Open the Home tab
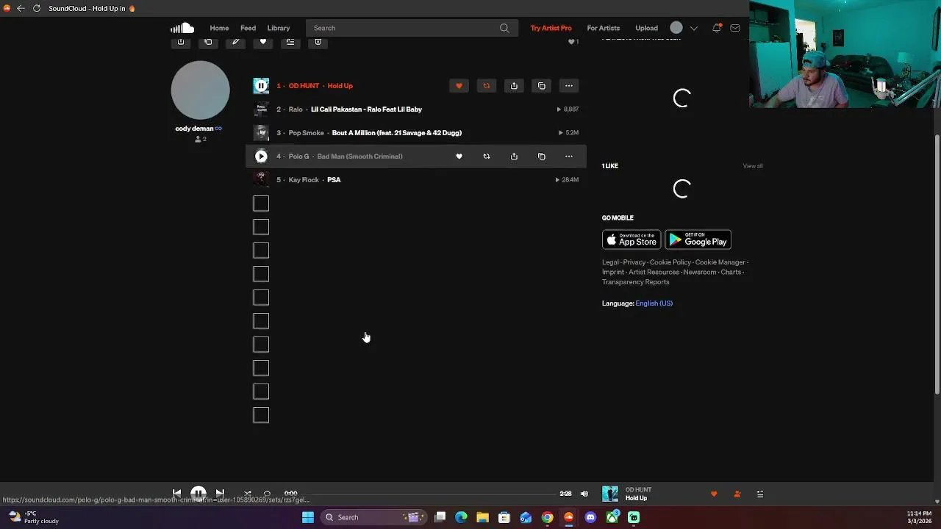 (x=219, y=28)
